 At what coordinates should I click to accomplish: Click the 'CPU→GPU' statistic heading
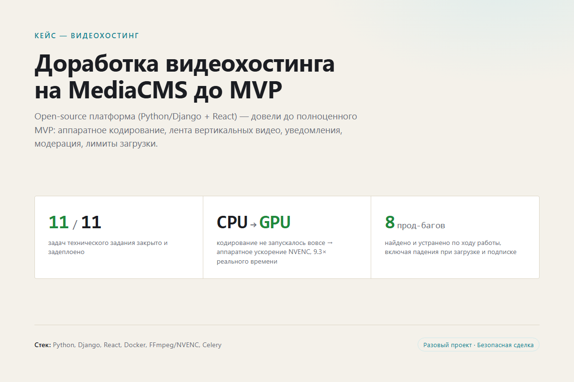[254, 223]
